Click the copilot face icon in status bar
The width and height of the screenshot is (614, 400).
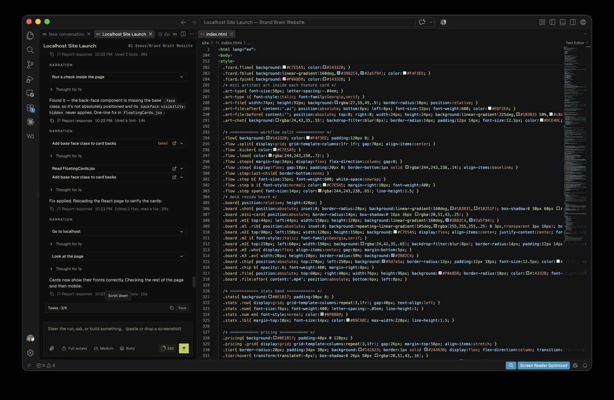(575, 365)
